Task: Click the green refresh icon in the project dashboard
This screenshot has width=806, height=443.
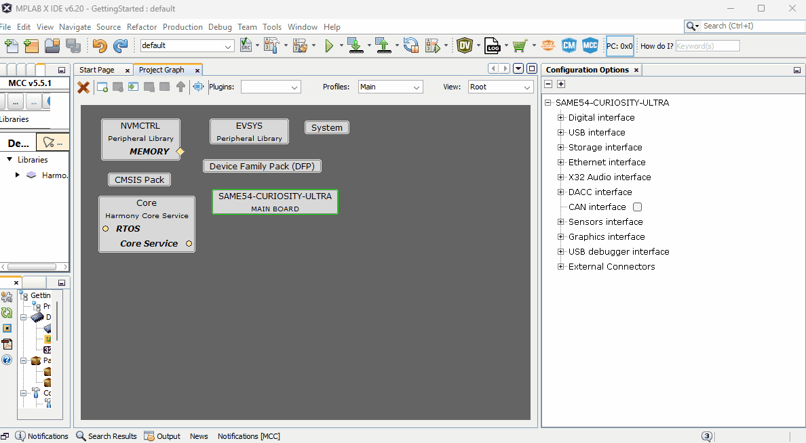Action: pos(7,313)
